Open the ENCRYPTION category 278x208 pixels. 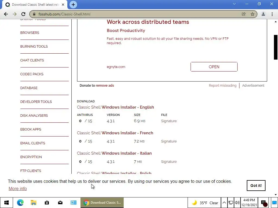pyautogui.click(x=31, y=157)
